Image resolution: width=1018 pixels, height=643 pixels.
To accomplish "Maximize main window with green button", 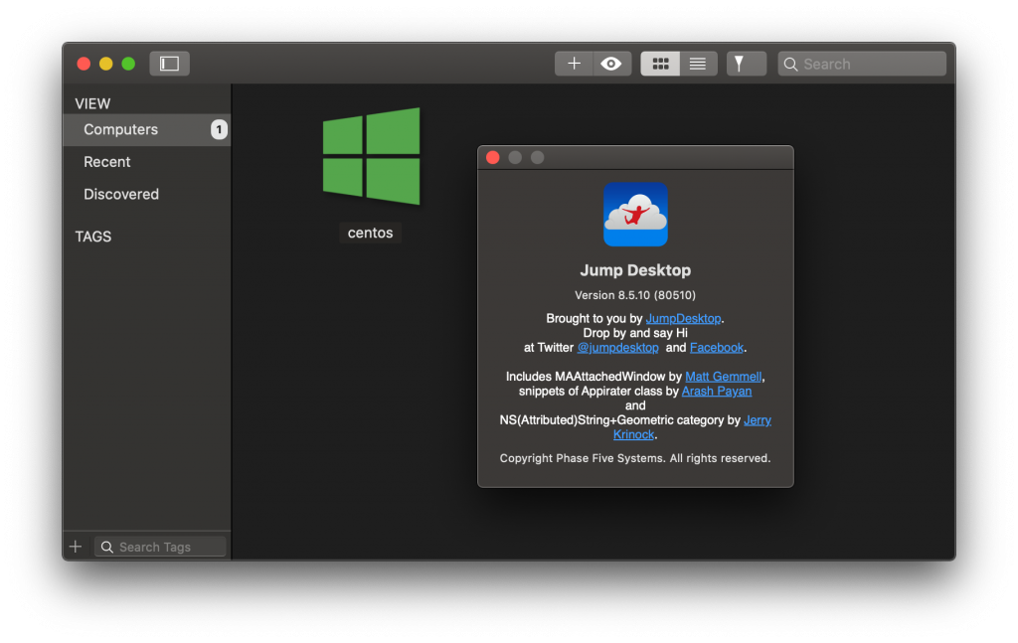I will [128, 64].
